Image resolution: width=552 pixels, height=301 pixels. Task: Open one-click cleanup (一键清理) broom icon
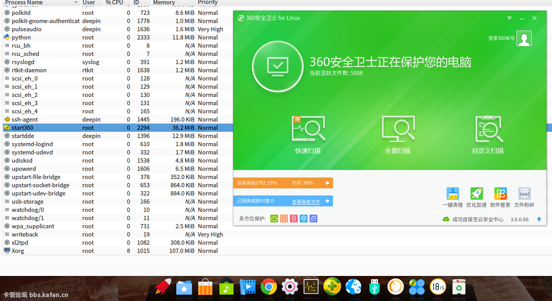[x=452, y=193]
